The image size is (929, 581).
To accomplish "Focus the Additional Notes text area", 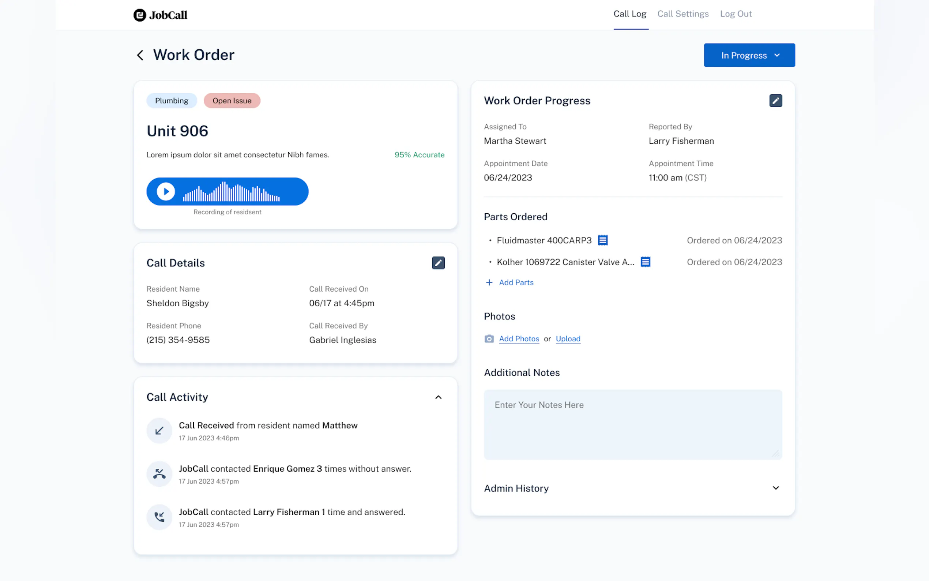I will pyautogui.click(x=632, y=425).
